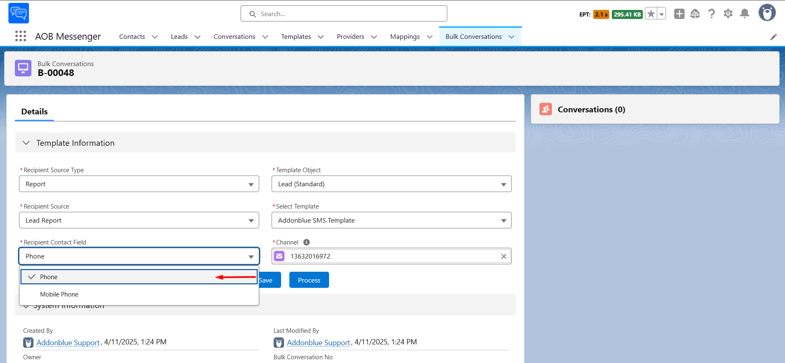This screenshot has height=363, width=785.
Task: Toggle the Recipient Contact Field combobox
Action: coord(139,256)
